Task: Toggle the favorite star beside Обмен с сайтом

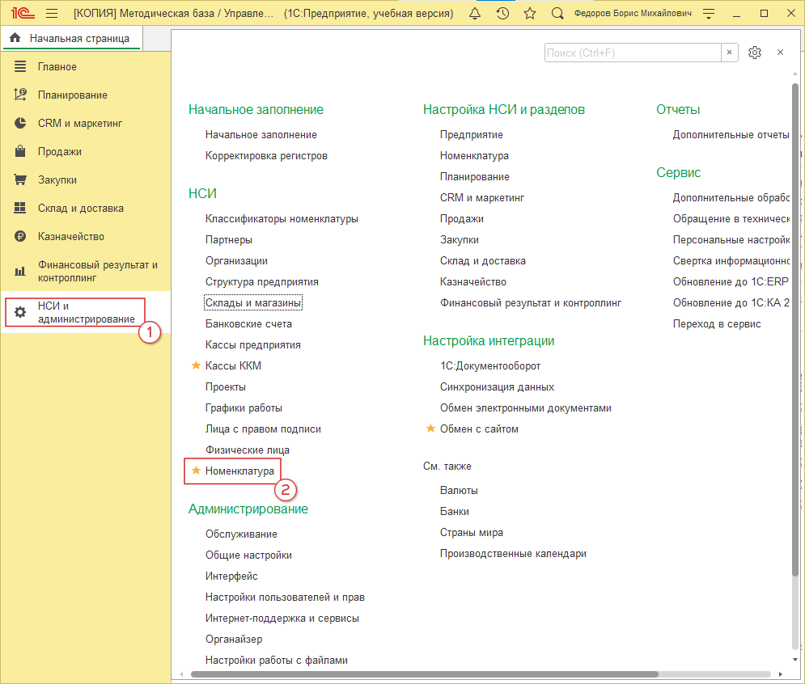Action: 430,429
